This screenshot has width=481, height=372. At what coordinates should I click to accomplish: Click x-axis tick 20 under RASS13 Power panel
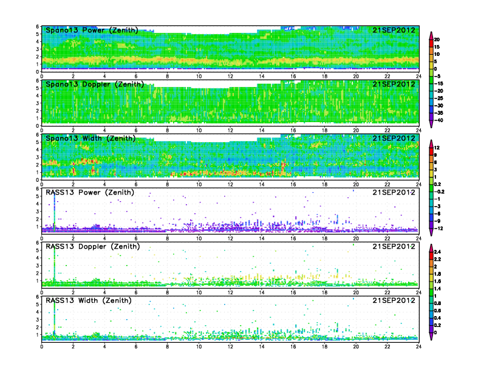pos(356,238)
